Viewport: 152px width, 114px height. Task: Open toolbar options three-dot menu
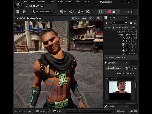[92, 12]
